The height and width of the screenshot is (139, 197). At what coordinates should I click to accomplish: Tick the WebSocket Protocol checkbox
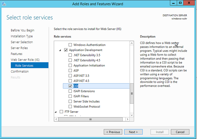tap(70, 106)
